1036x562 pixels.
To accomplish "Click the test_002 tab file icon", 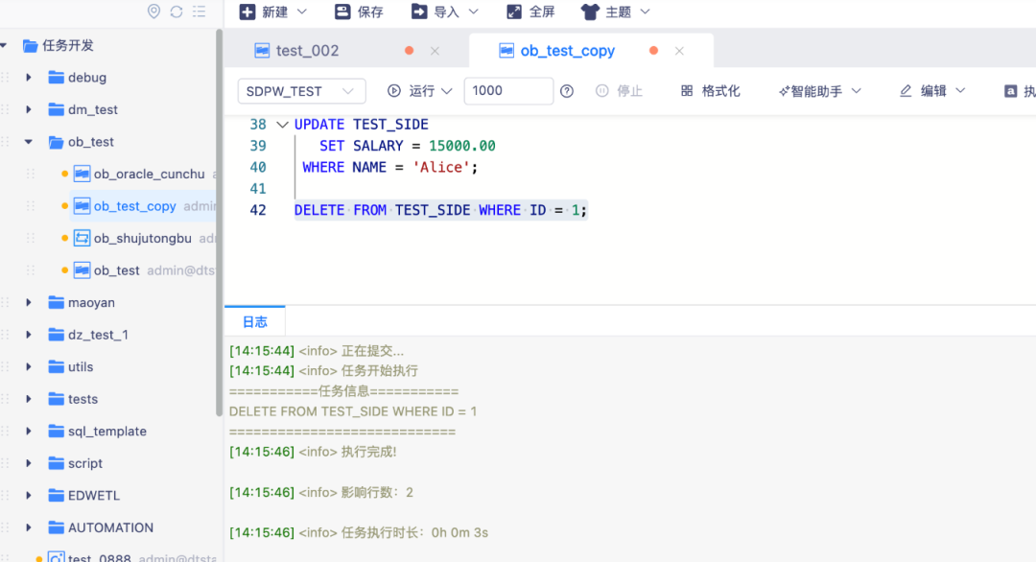I will [x=262, y=51].
